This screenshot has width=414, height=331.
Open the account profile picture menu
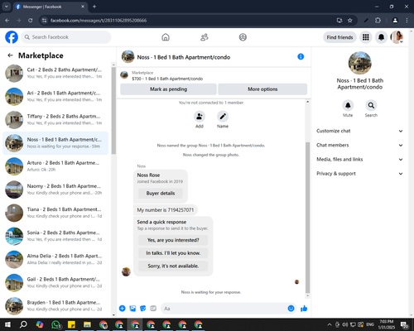tap(397, 37)
